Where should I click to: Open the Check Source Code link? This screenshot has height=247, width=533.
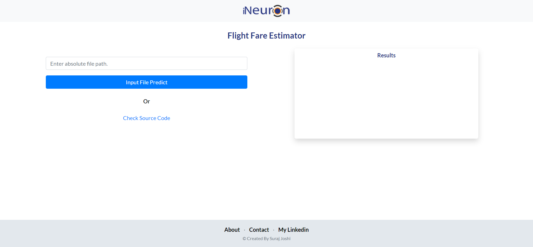[147, 118]
